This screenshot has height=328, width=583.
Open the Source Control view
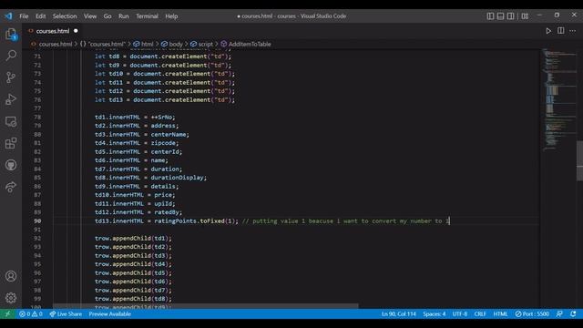[11, 77]
